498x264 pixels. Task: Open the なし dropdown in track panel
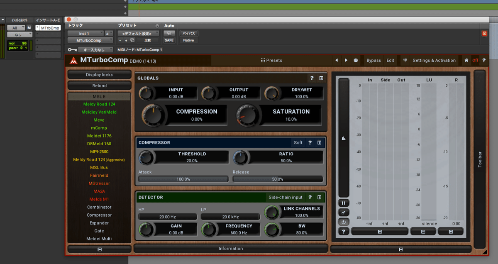coord(19,35)
